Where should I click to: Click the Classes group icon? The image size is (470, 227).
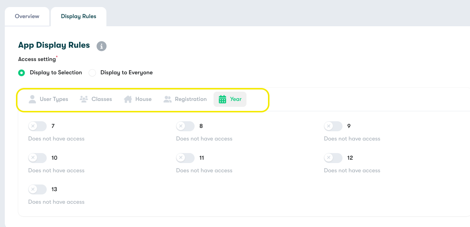[x=84, y=99]
